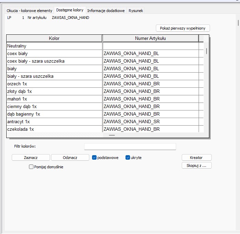Click article cell for złoty dąb 1x
The image size is (240, 234).
tap(151, 91)
